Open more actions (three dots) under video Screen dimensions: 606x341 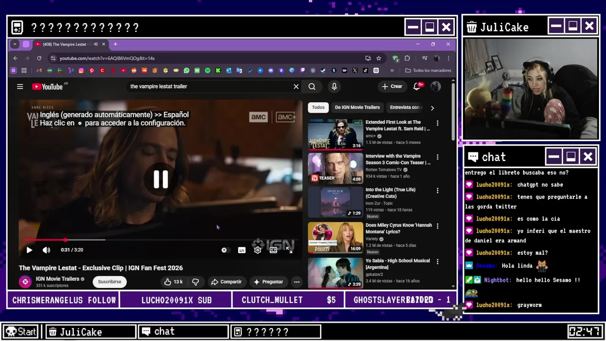tap(297, 282)
